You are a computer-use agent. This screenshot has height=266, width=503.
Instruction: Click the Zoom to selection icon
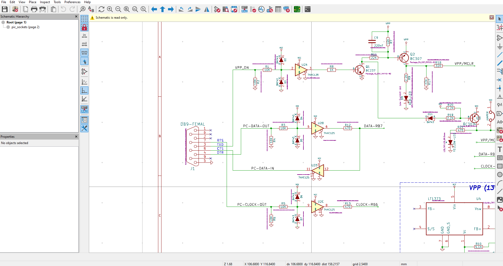144,9
